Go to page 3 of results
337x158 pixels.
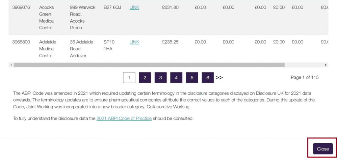pos(161,78)
